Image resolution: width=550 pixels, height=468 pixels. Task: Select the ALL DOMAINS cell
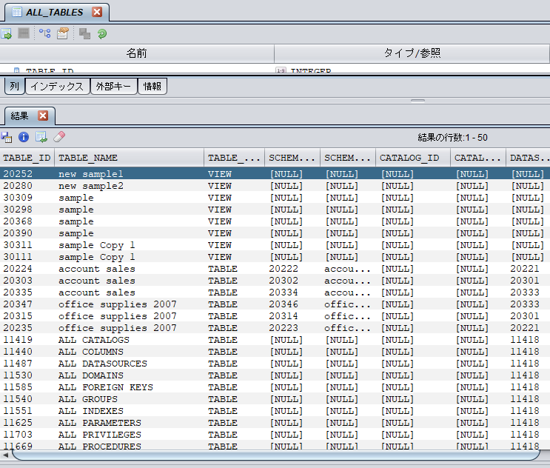click(x=129, y=375)
